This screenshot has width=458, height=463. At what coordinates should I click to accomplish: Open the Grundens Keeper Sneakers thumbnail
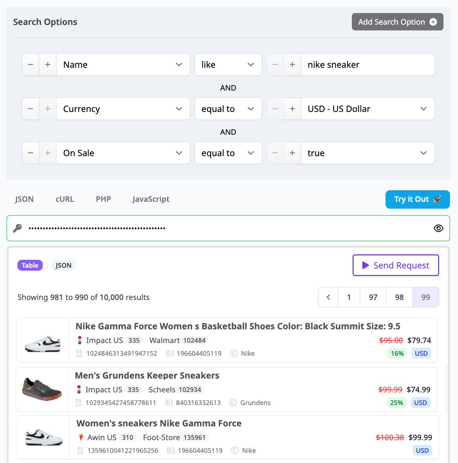[x=42, y=389]
